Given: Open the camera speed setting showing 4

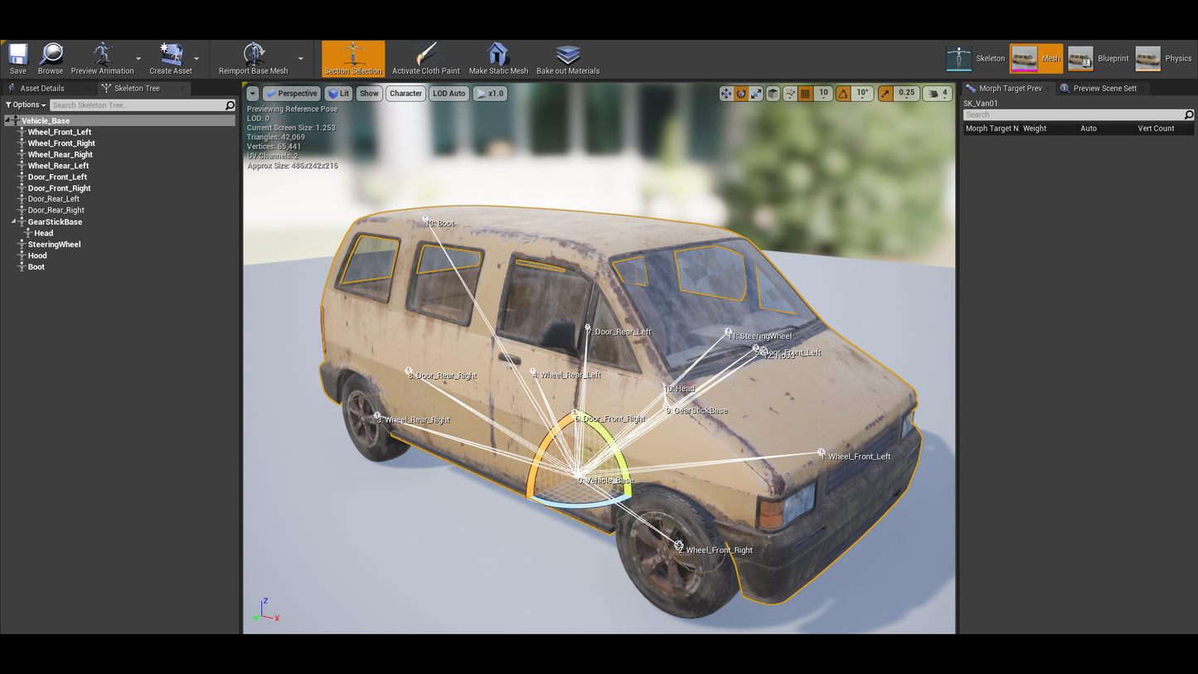Looking at the screenshot, I should 937,94.
